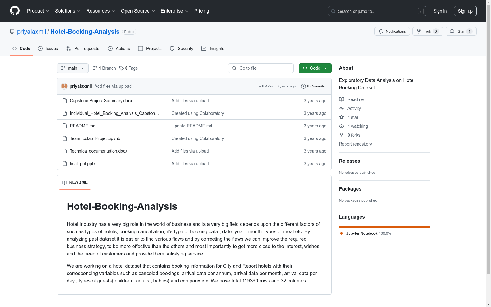
Task: Click the Sign up button
Action: tap(465, 11)
